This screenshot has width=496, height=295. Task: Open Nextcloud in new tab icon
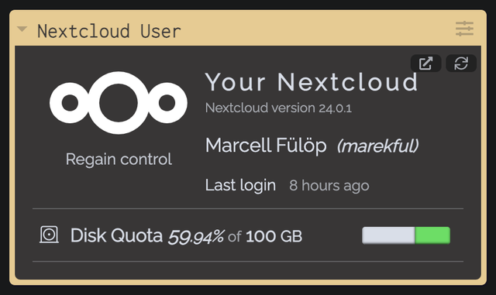click(x=425, y=63)
